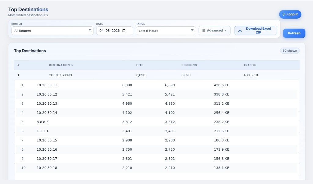Select IP 10.20.30.13

pos(47,103)
